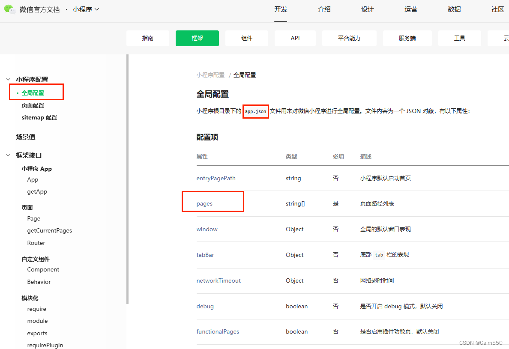
Task: Open getCurrentPages in the sidebar
Action: [50, 231]
